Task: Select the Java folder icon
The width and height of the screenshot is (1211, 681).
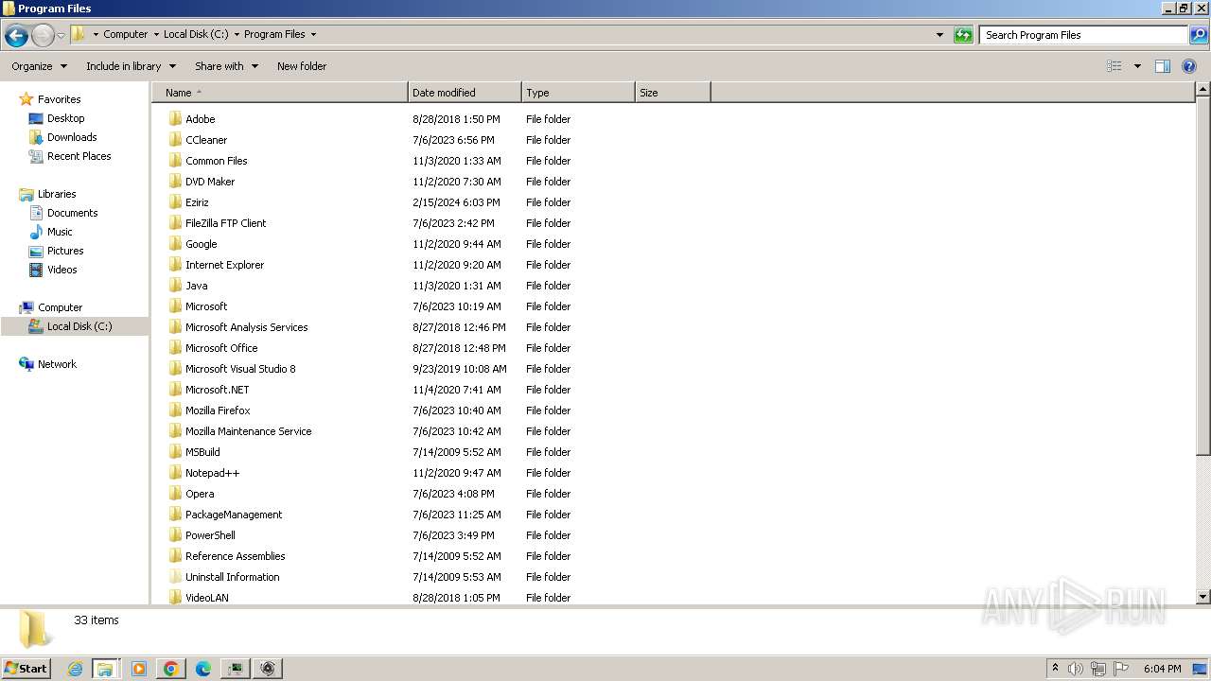Action: click(175, 286)
